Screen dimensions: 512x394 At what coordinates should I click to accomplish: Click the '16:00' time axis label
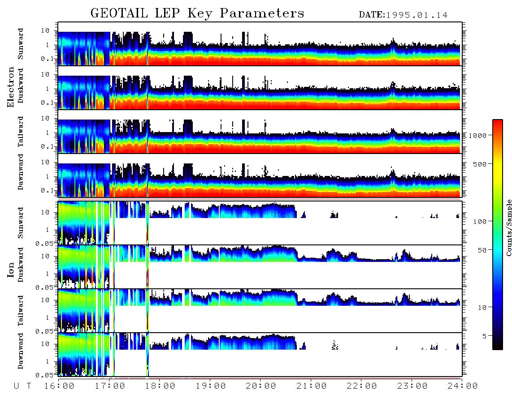[59, 386]
